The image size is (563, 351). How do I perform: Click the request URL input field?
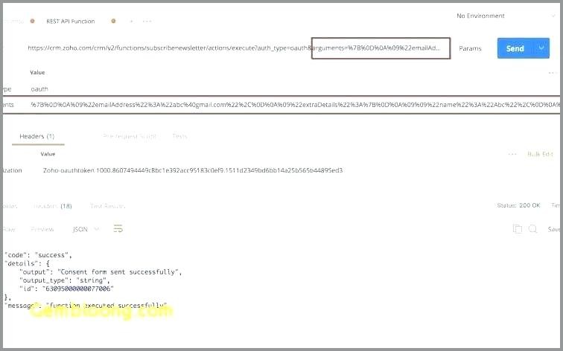point(237,48)
